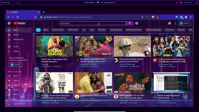The image size is (199, 112).
Task: Open Sports under Best of YouTube
Action: pos(19,81)
